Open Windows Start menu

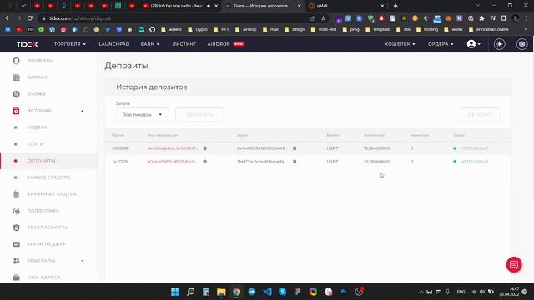175,292
